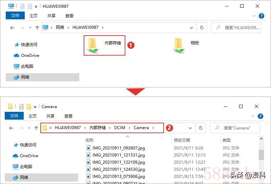Refresh the Camera window address bar
Viewport: 271px width, 184px height.
(201, 128)
